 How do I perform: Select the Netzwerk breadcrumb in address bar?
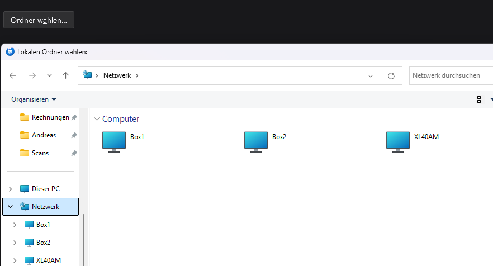point(117,75)
